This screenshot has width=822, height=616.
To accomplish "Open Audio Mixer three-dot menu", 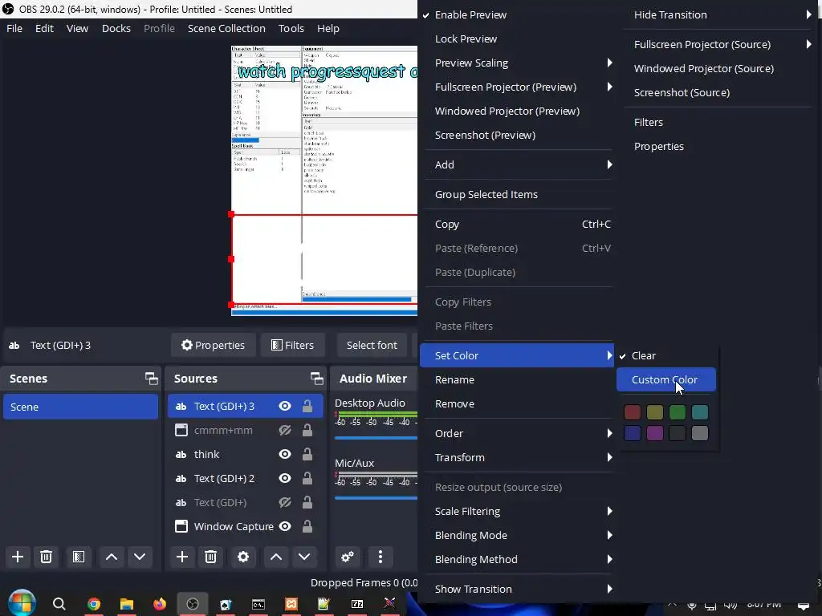I will click(380, 557).
